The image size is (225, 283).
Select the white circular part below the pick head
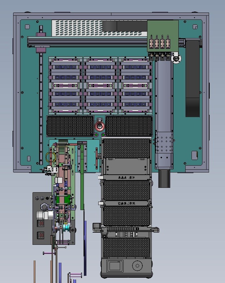click(176, 59)
